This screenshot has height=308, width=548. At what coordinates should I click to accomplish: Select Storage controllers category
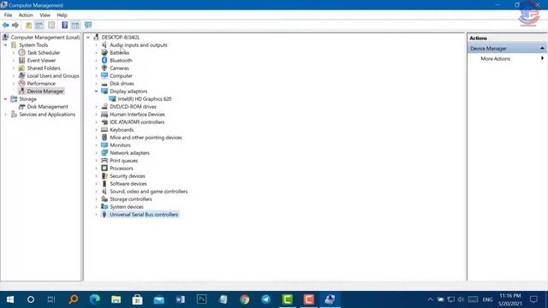pos(131,198)
